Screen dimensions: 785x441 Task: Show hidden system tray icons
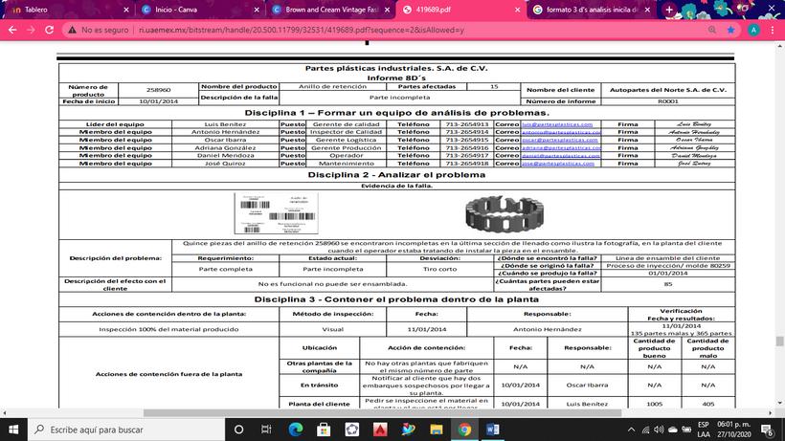631,430
